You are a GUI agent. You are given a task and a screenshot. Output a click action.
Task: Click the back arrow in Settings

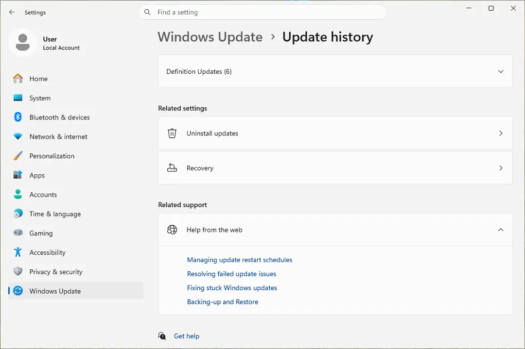point(12,12)
